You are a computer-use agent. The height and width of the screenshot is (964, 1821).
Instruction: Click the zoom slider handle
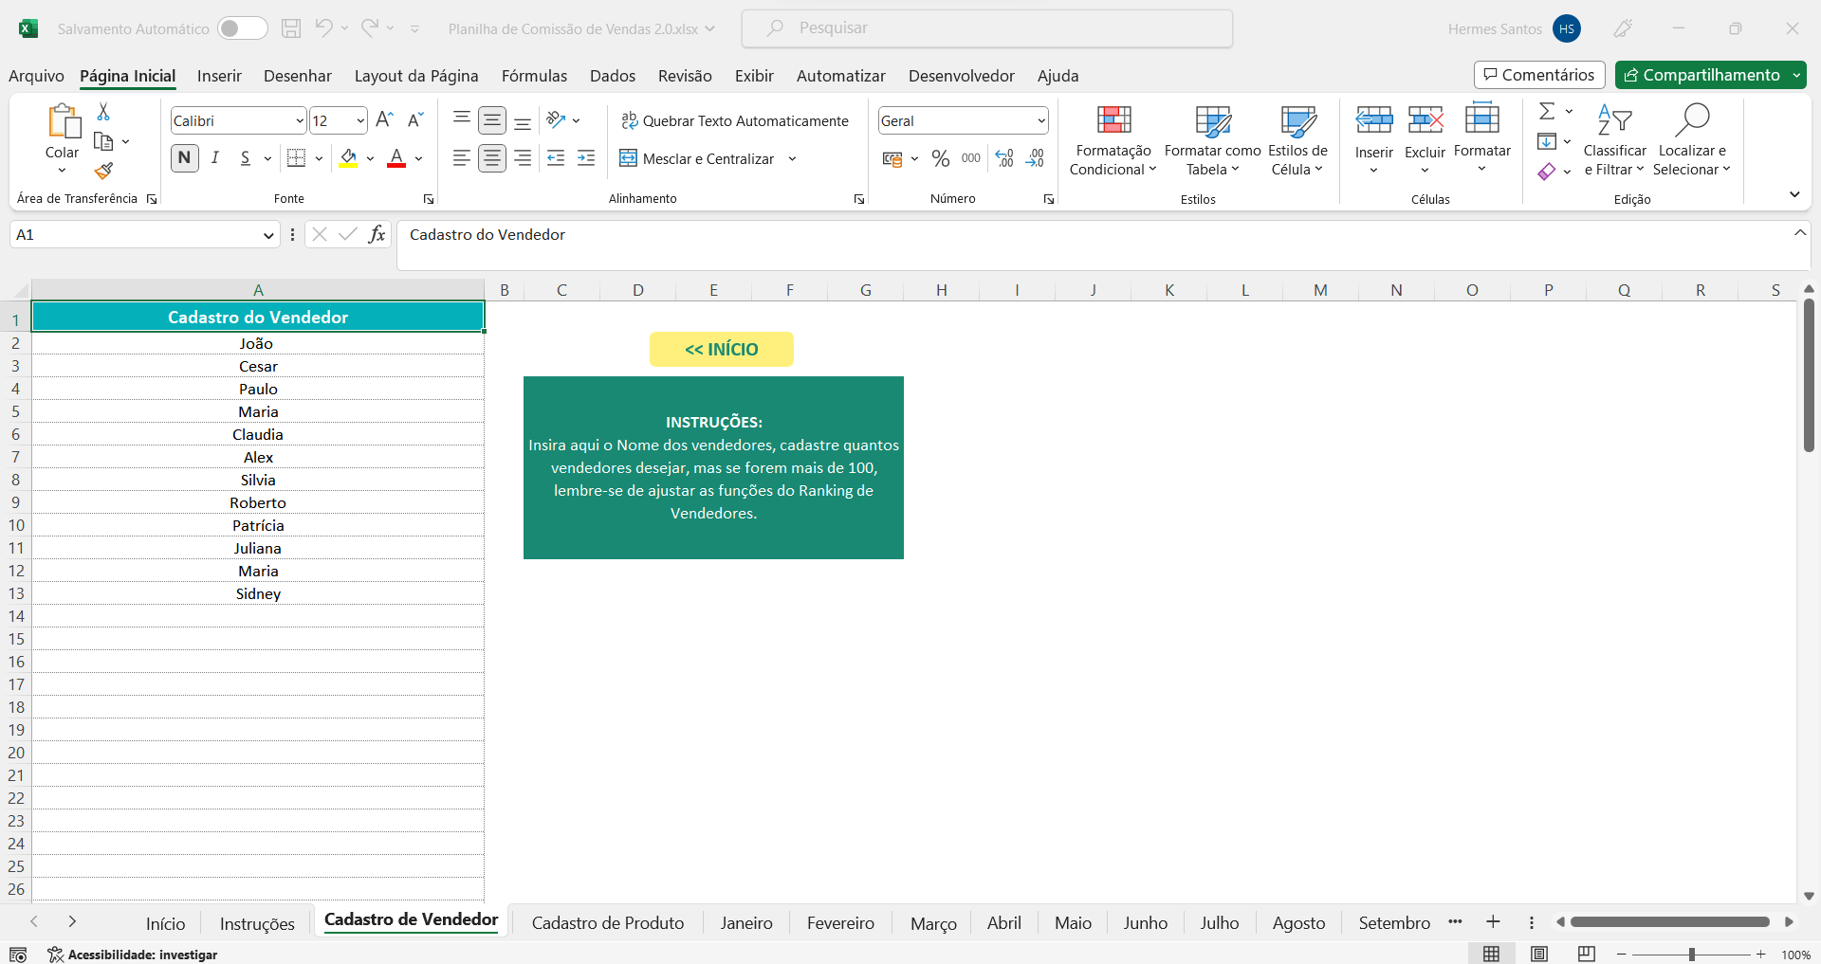pos(1692,955)
